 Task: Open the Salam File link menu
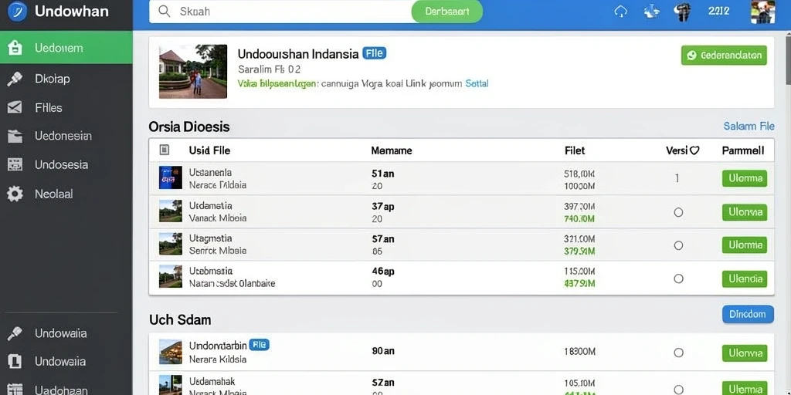(x=749, y=126)
